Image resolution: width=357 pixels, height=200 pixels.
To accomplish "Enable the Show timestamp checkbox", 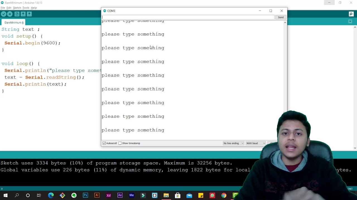I will [x=120, y=143].
